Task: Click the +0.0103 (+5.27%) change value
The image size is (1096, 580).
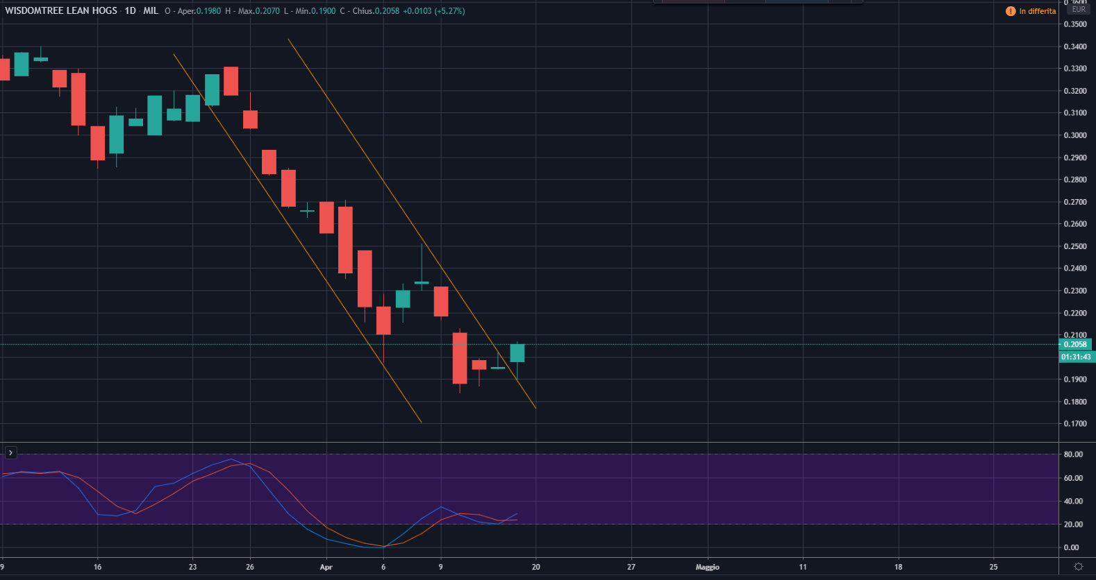Action: [434, 11]
